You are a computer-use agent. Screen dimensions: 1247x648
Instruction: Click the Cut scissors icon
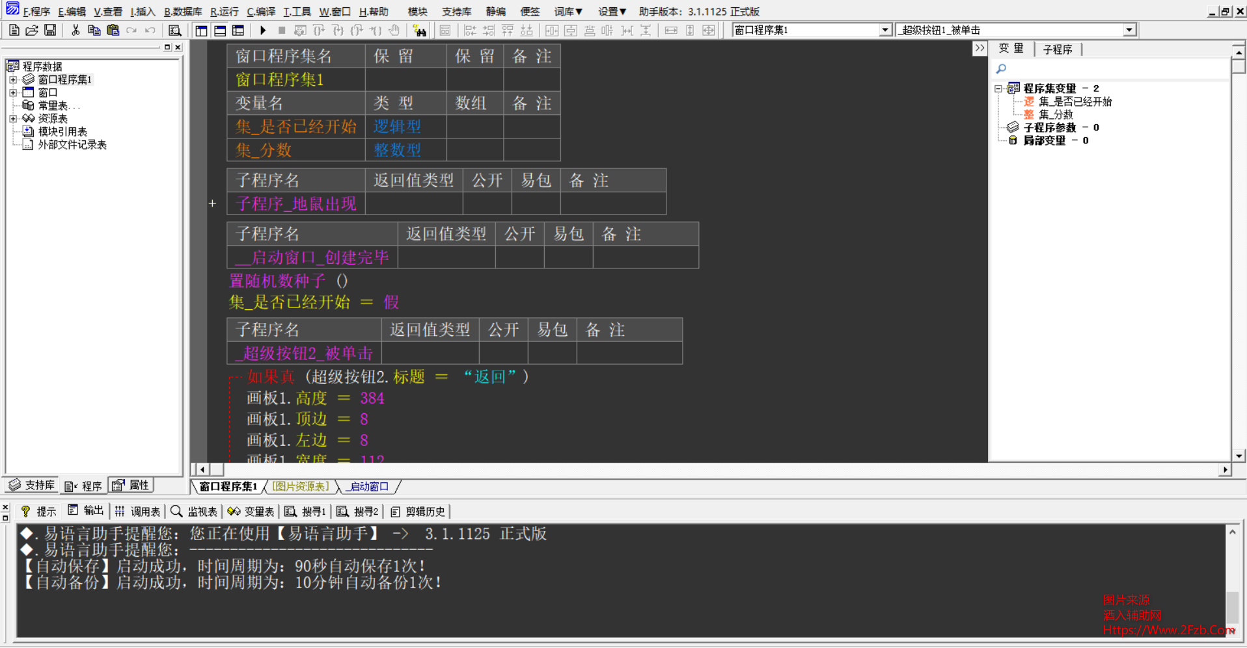(75, 30)
